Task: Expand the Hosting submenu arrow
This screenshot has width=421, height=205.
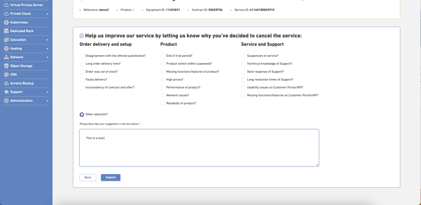Action: coord(48,49)
